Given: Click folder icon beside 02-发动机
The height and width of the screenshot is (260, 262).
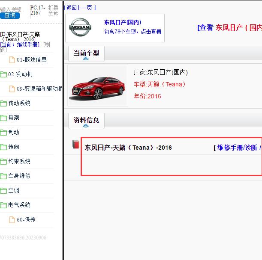Looking at the screenshot, I should [3, 74].
